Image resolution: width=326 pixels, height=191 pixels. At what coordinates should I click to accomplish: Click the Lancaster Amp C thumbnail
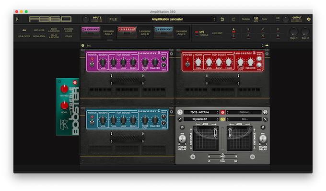(163, 32)
